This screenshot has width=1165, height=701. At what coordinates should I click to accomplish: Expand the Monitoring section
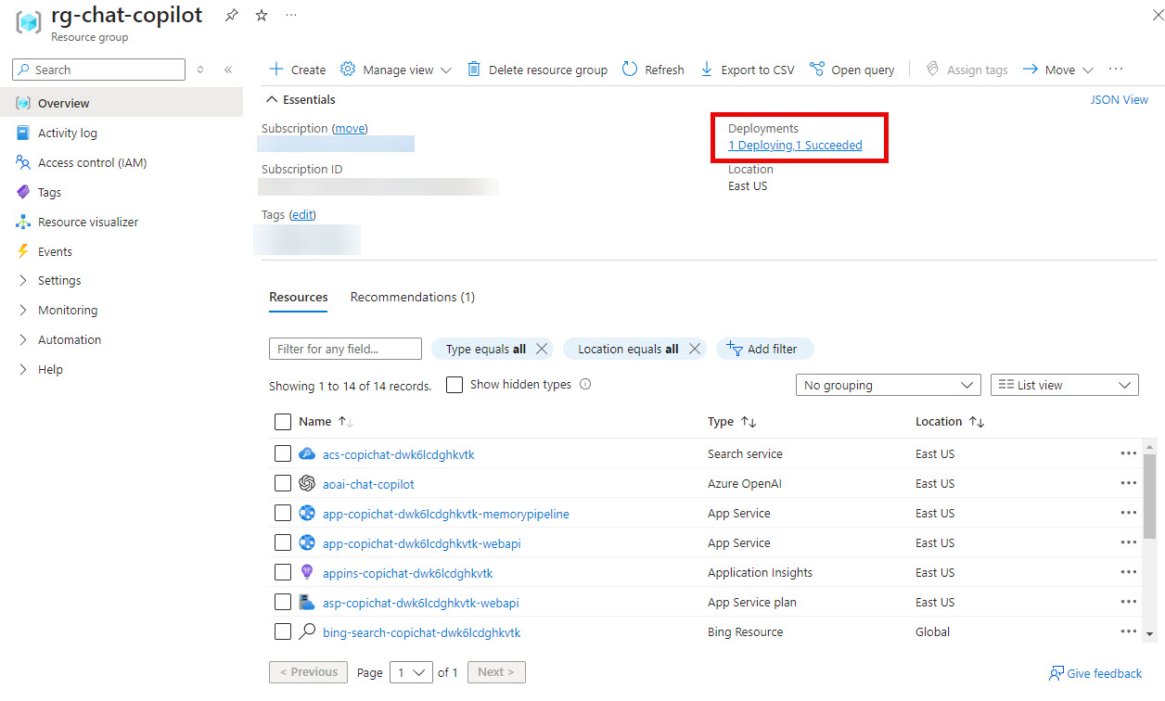67,310
